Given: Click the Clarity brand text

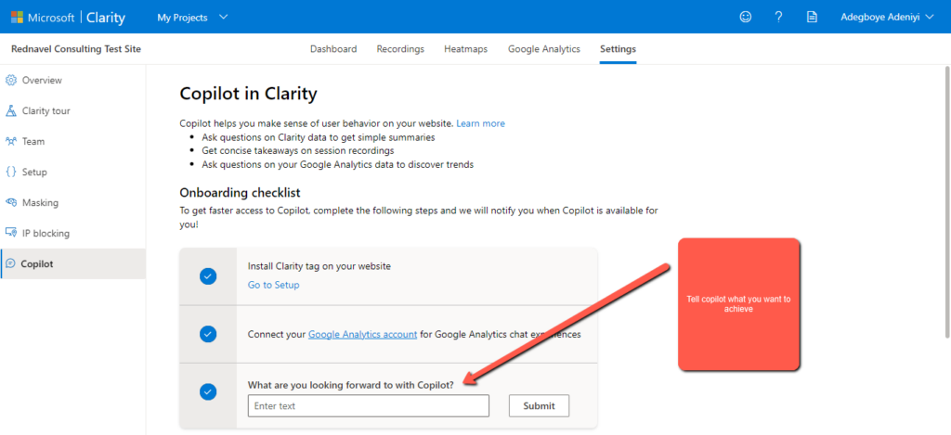Looking at the screenshot, I should click(106, 18).
